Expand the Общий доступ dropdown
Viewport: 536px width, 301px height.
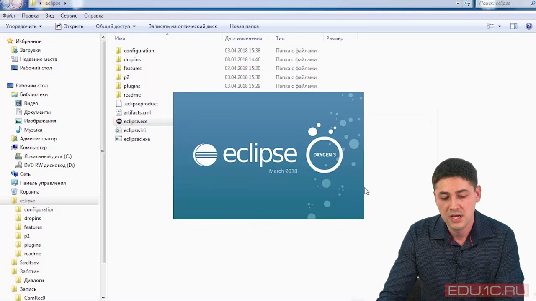[x=116, y=26]
